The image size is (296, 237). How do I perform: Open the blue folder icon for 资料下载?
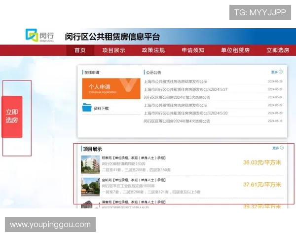click(87, 107)
